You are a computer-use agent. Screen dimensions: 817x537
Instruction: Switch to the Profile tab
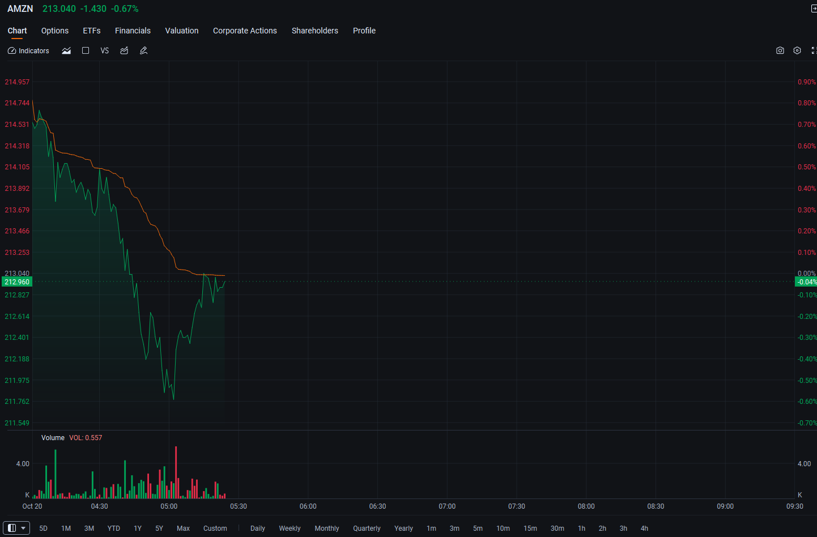coord(364,31)
